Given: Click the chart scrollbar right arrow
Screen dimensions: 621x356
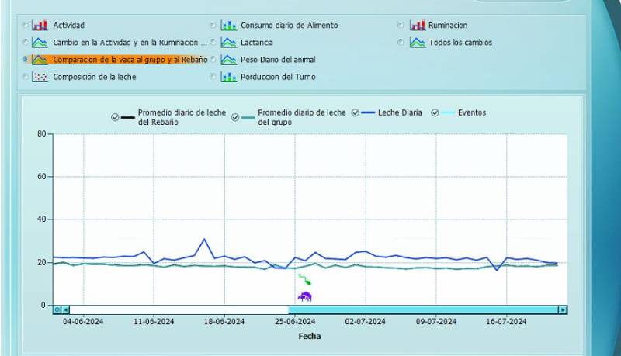Looking at the screenshot, I should coord(562,309).
